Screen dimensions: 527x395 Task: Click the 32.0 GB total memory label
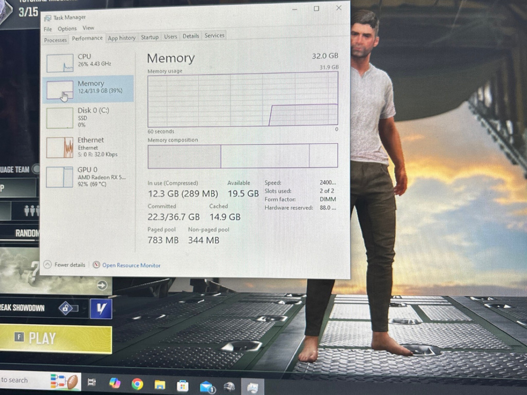[325, 56]
